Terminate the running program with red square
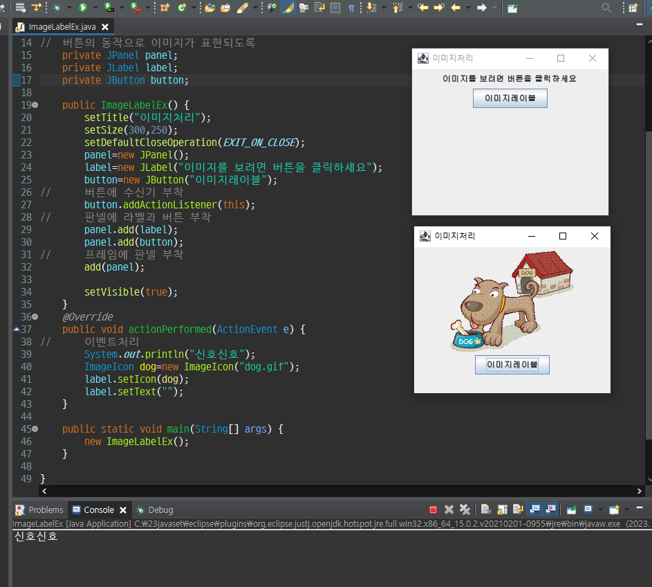The image size is (652, 587). pos(433,509)
